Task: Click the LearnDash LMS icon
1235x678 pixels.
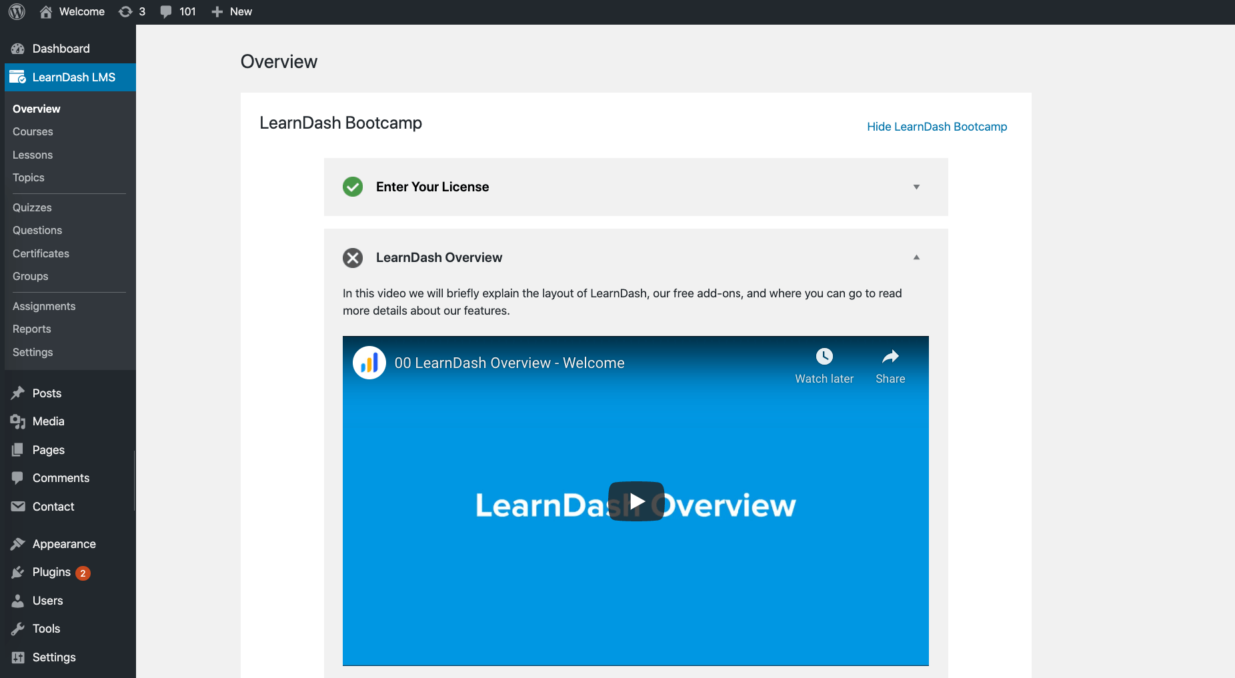Action: [18, 77]
